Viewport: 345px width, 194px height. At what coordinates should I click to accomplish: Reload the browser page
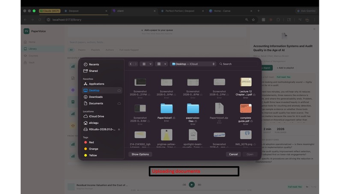tap(40, 20)
